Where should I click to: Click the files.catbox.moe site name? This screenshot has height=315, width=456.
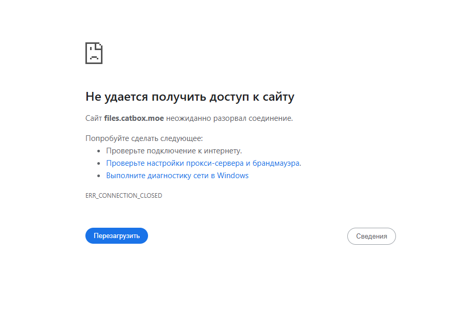134,118
